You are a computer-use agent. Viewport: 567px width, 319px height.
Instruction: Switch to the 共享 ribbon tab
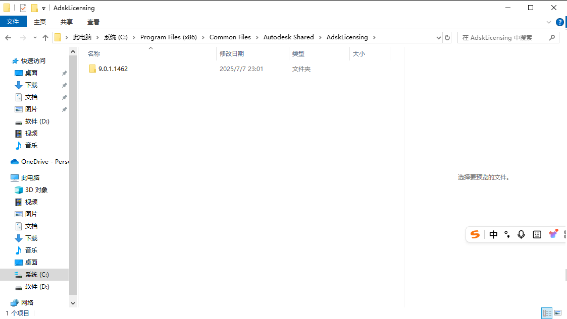pyautogui.click(x=67, y=22)
